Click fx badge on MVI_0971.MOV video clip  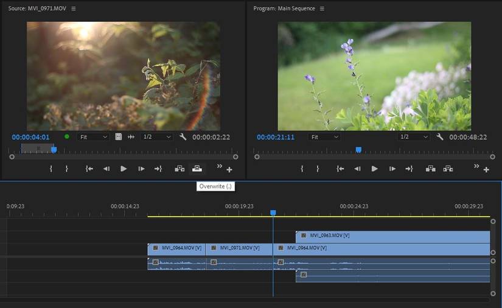214,248
